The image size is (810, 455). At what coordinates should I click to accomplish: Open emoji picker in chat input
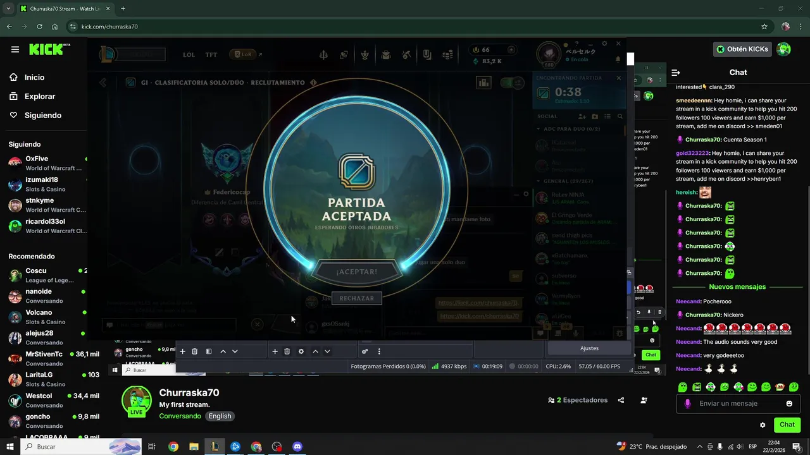coord(789,403)
